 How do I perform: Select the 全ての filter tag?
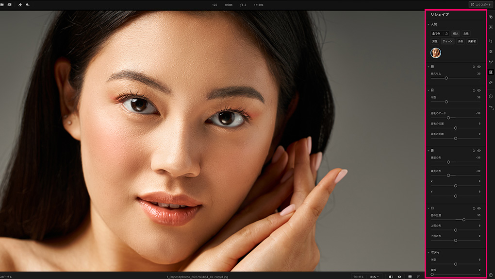(x=436, y=34)
